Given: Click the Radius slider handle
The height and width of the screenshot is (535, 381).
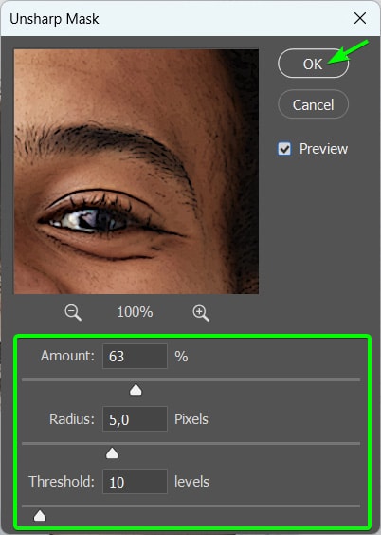Looking at the screenshot, I should pos(112,453).
